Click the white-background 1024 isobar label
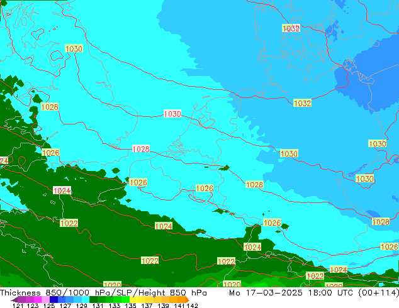The image size is (399, 308). pyautogui.click(x=62, y=190)
